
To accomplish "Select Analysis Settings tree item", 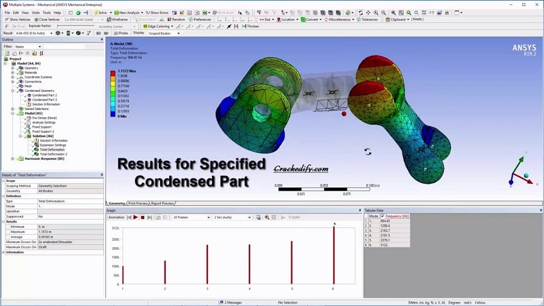I will (x=44, y=123).
